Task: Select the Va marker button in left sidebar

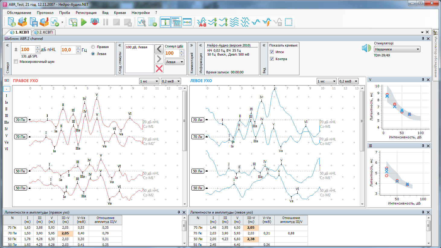Action: (x=6, y=142)
